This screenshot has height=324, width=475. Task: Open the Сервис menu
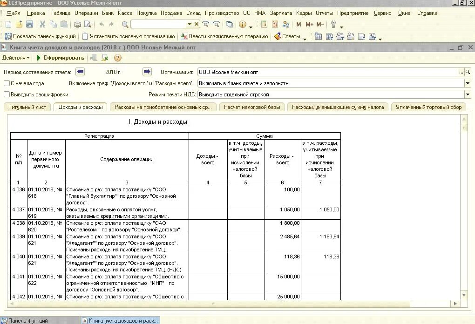(x=383, y=13)
